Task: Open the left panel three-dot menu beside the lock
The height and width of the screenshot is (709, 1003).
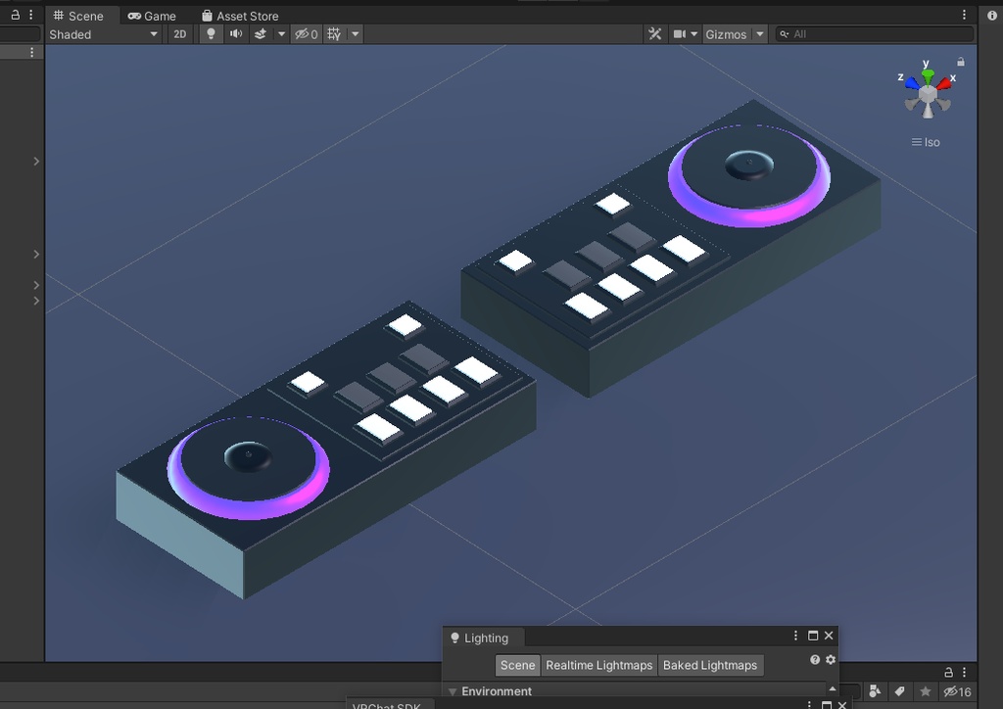Action: pyautogui.click(x=30, y=15)
